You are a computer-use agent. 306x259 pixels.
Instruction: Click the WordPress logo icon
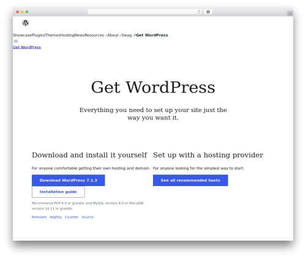click(26, 23)
